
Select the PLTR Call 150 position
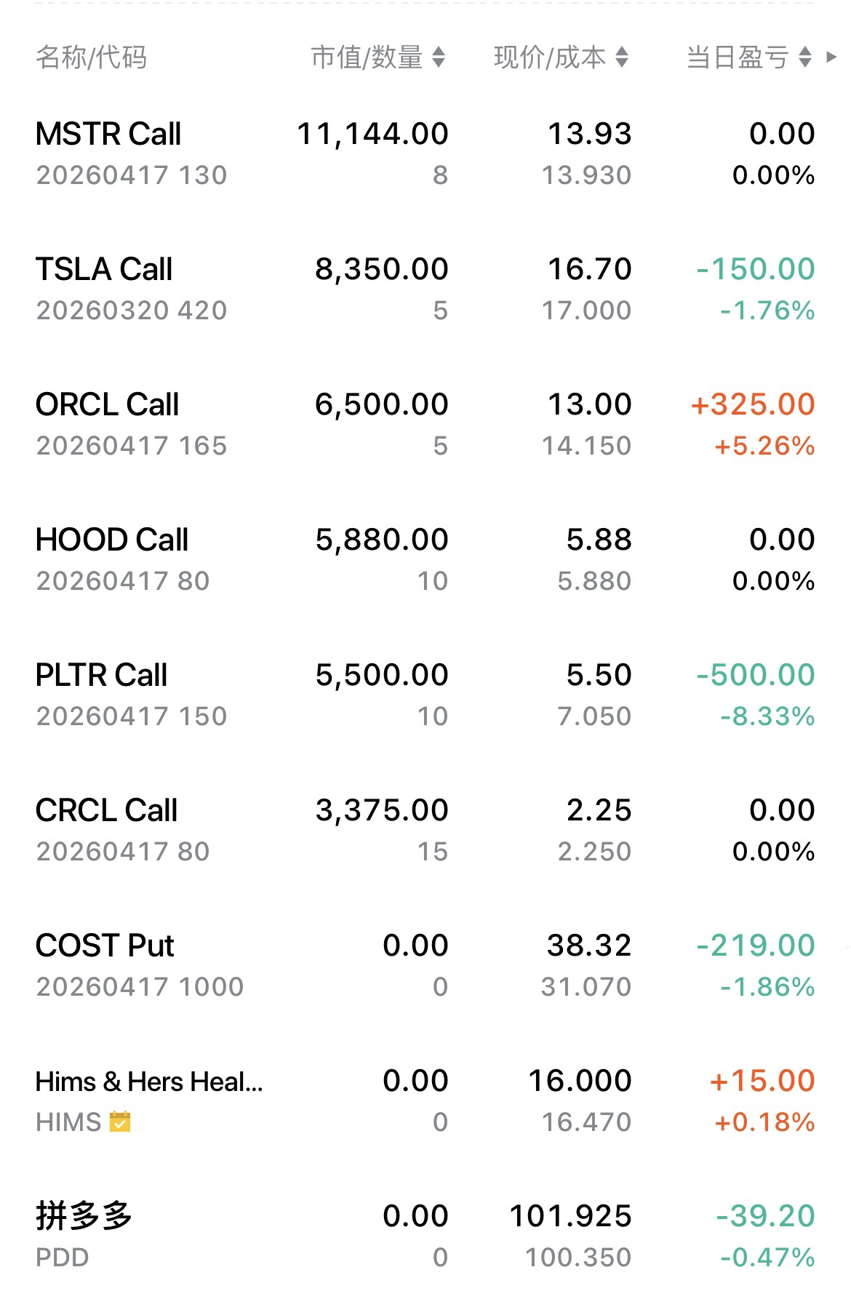pyautogui.click(x=102, y=676)
